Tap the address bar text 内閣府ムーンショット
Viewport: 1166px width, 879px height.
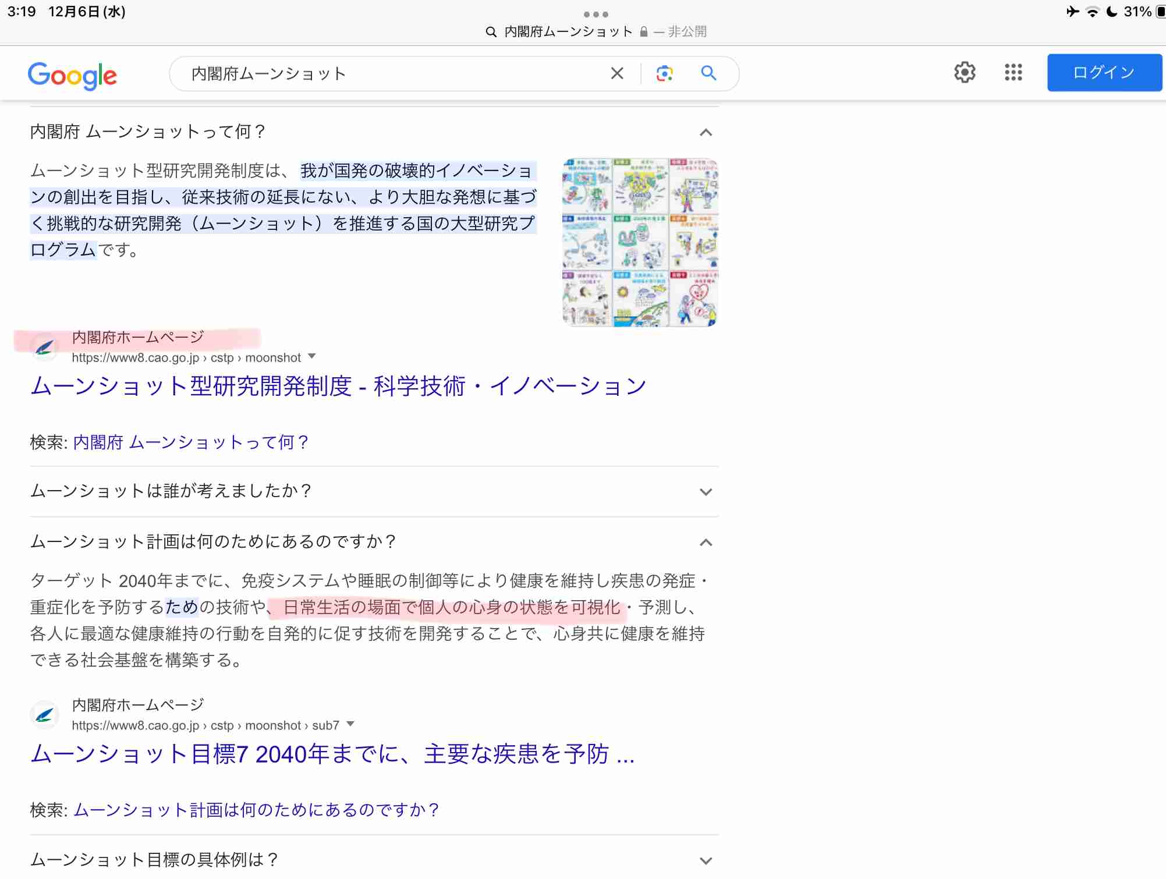[x=568, y=31]
